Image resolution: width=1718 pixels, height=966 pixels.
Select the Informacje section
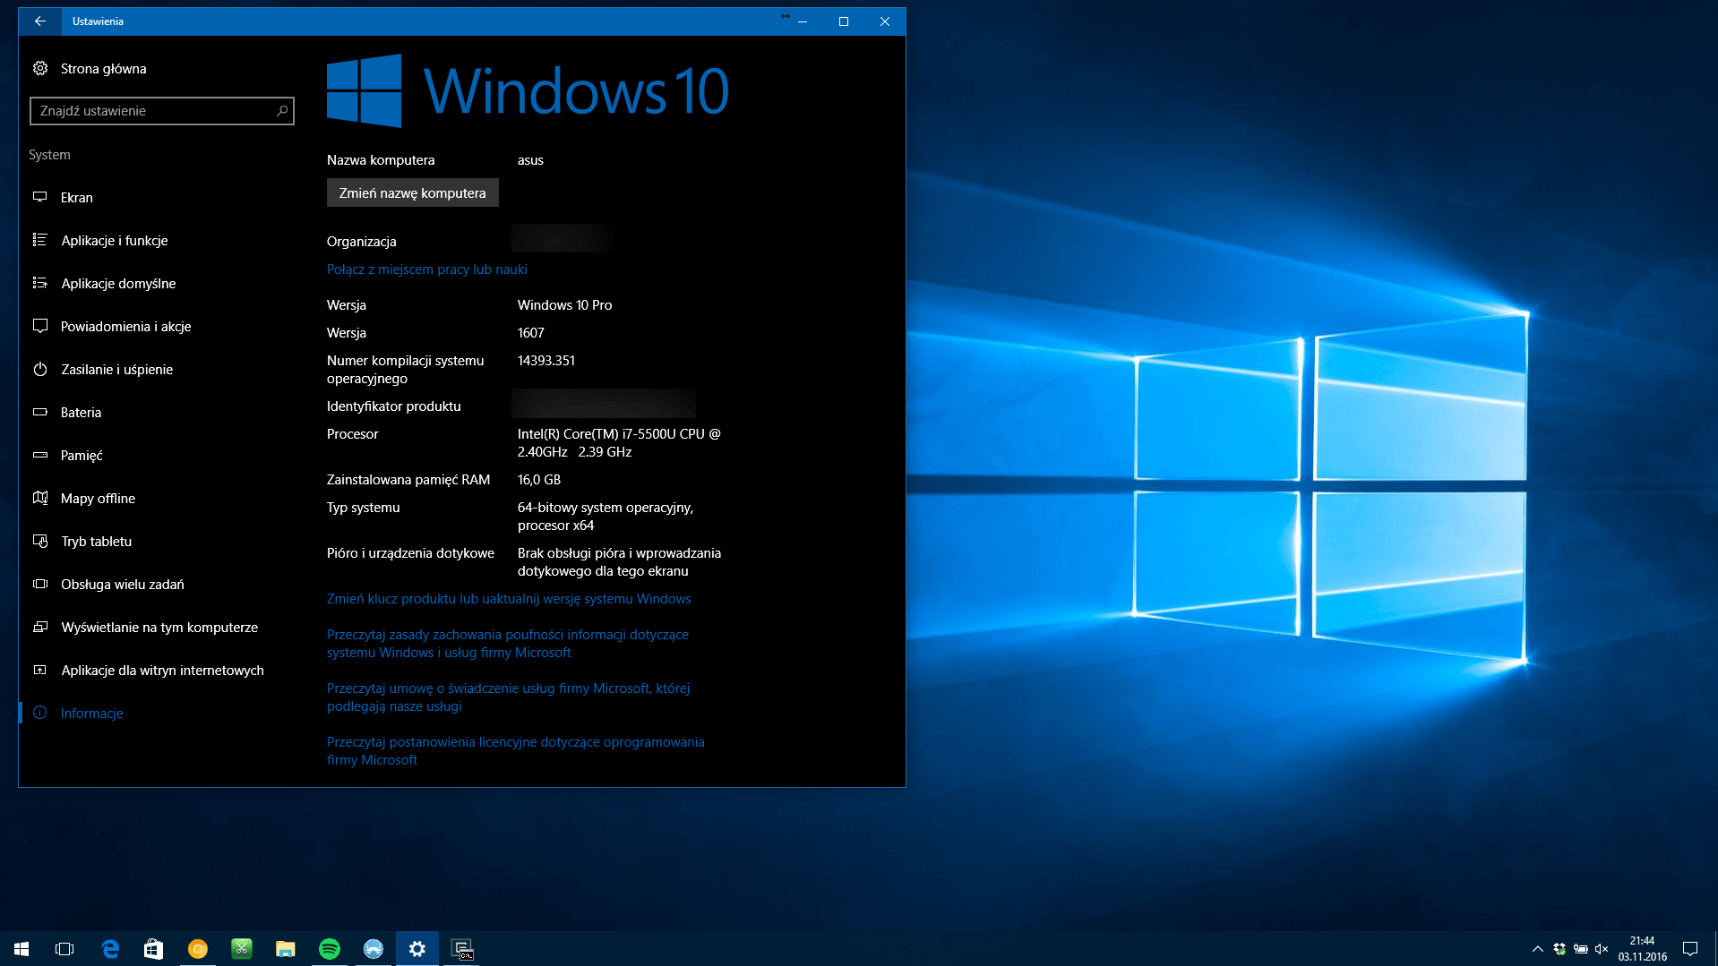pos(91,713)
